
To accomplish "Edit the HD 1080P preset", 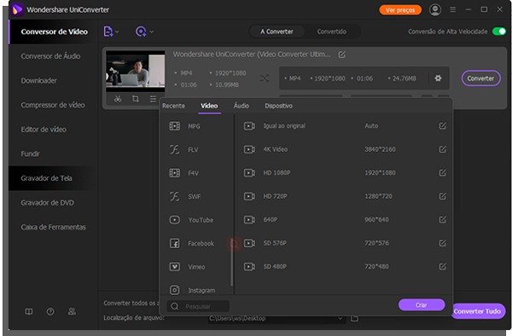I will [442, 172].
